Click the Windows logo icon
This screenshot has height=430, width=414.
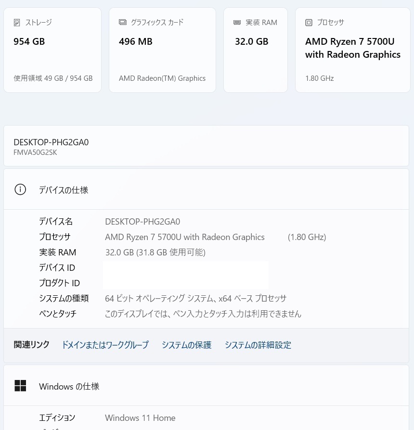point(20,386)
